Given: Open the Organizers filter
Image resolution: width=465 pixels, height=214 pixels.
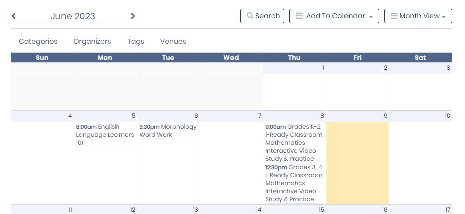Looking at the screenshot, I should pyautogui.click(x=92, y=41).
